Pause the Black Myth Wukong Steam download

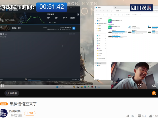click(x=74, y=28)
